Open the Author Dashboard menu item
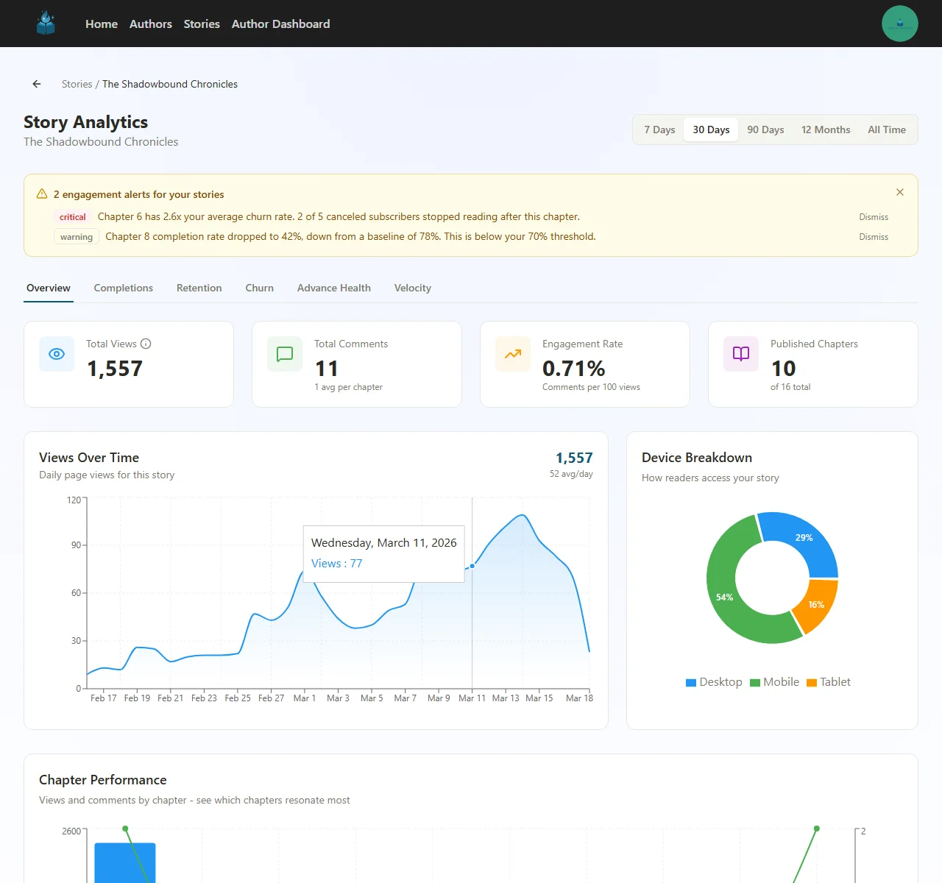942x883 pixels. [280, 24]
